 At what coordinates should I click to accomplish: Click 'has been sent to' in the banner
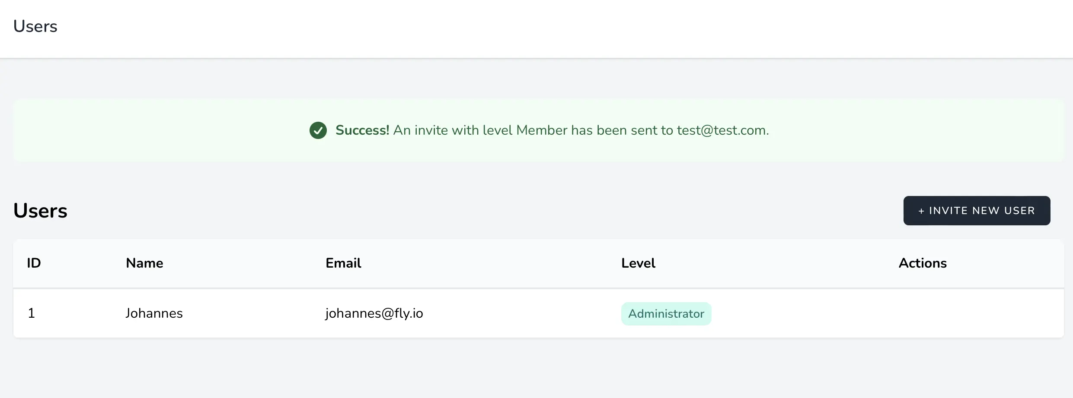pos(622,130)
